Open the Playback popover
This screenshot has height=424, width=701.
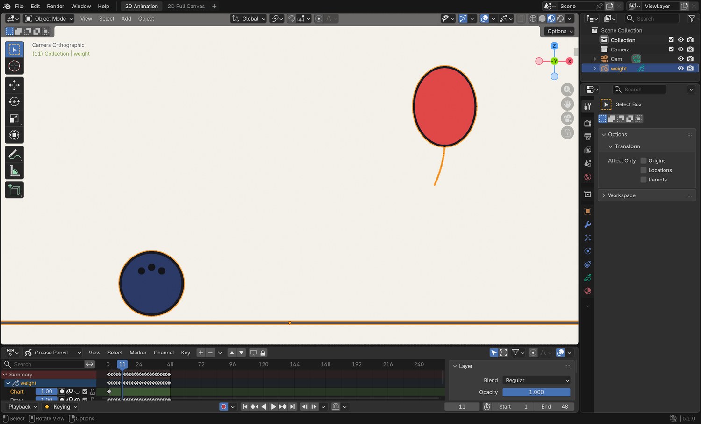pos(22,407)
